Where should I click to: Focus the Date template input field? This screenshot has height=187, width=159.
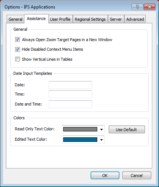pos(70,85)
